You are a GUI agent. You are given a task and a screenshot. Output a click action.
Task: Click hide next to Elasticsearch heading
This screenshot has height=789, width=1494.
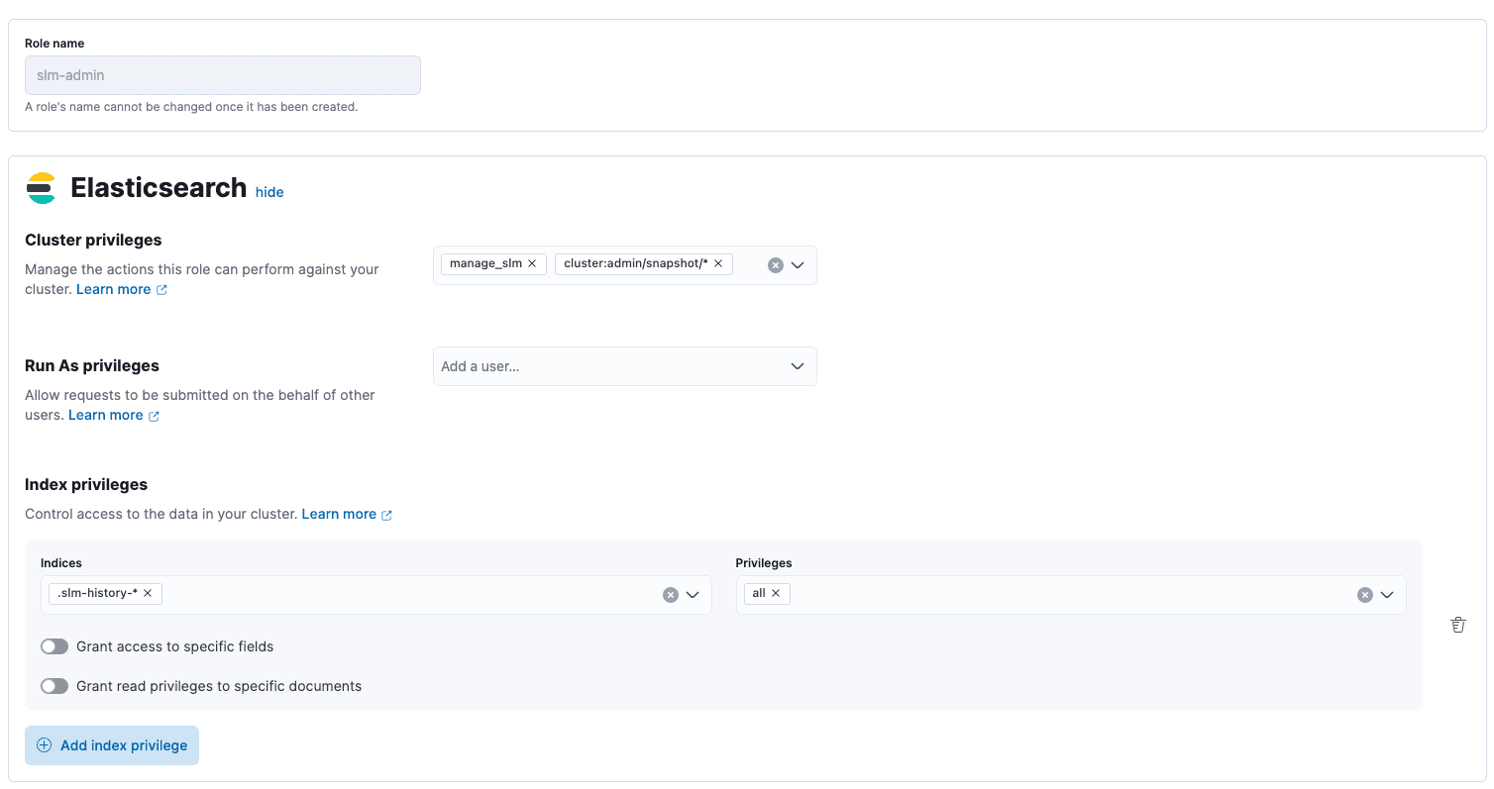point(268,192)
